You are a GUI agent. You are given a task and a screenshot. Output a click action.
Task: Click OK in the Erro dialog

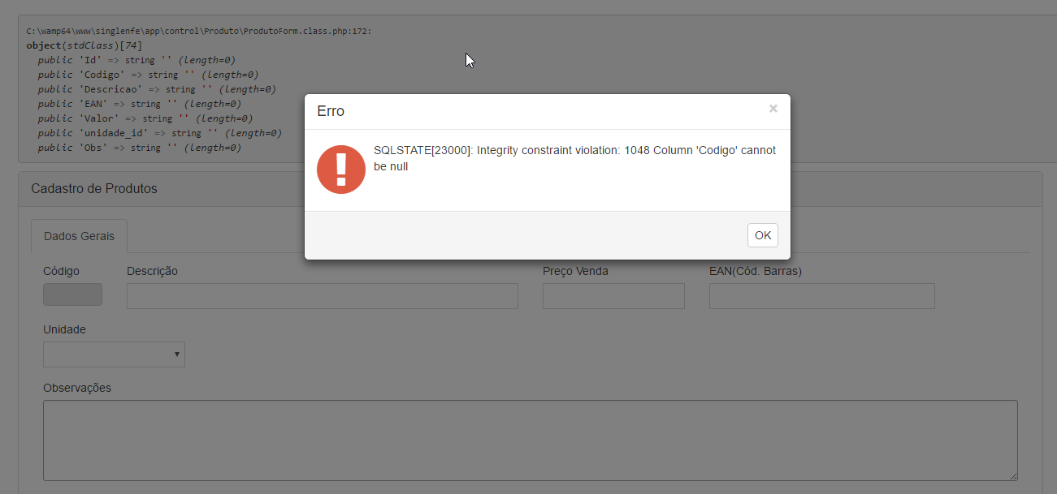click(763, 235)
